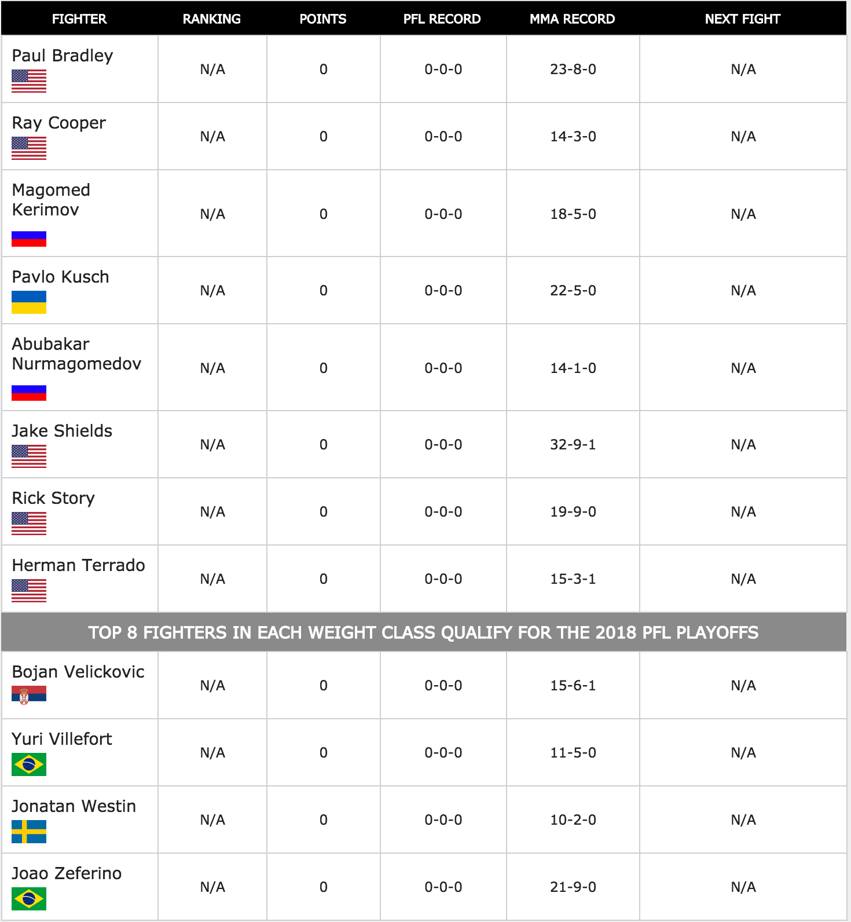The width and height of the screenshot is (851, 922).
Task: Click the Ukrainian flag under Pavlo Kusch
Action: 29,302
